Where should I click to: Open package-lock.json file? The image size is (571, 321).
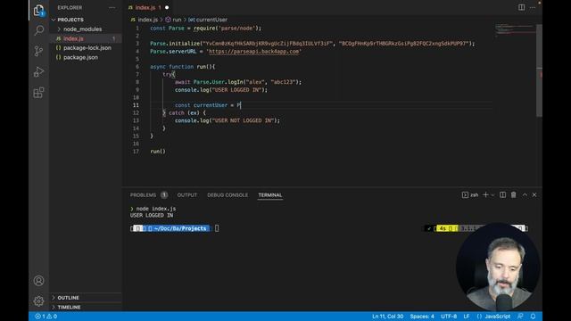pyautogui.click(x=87, y=48)
